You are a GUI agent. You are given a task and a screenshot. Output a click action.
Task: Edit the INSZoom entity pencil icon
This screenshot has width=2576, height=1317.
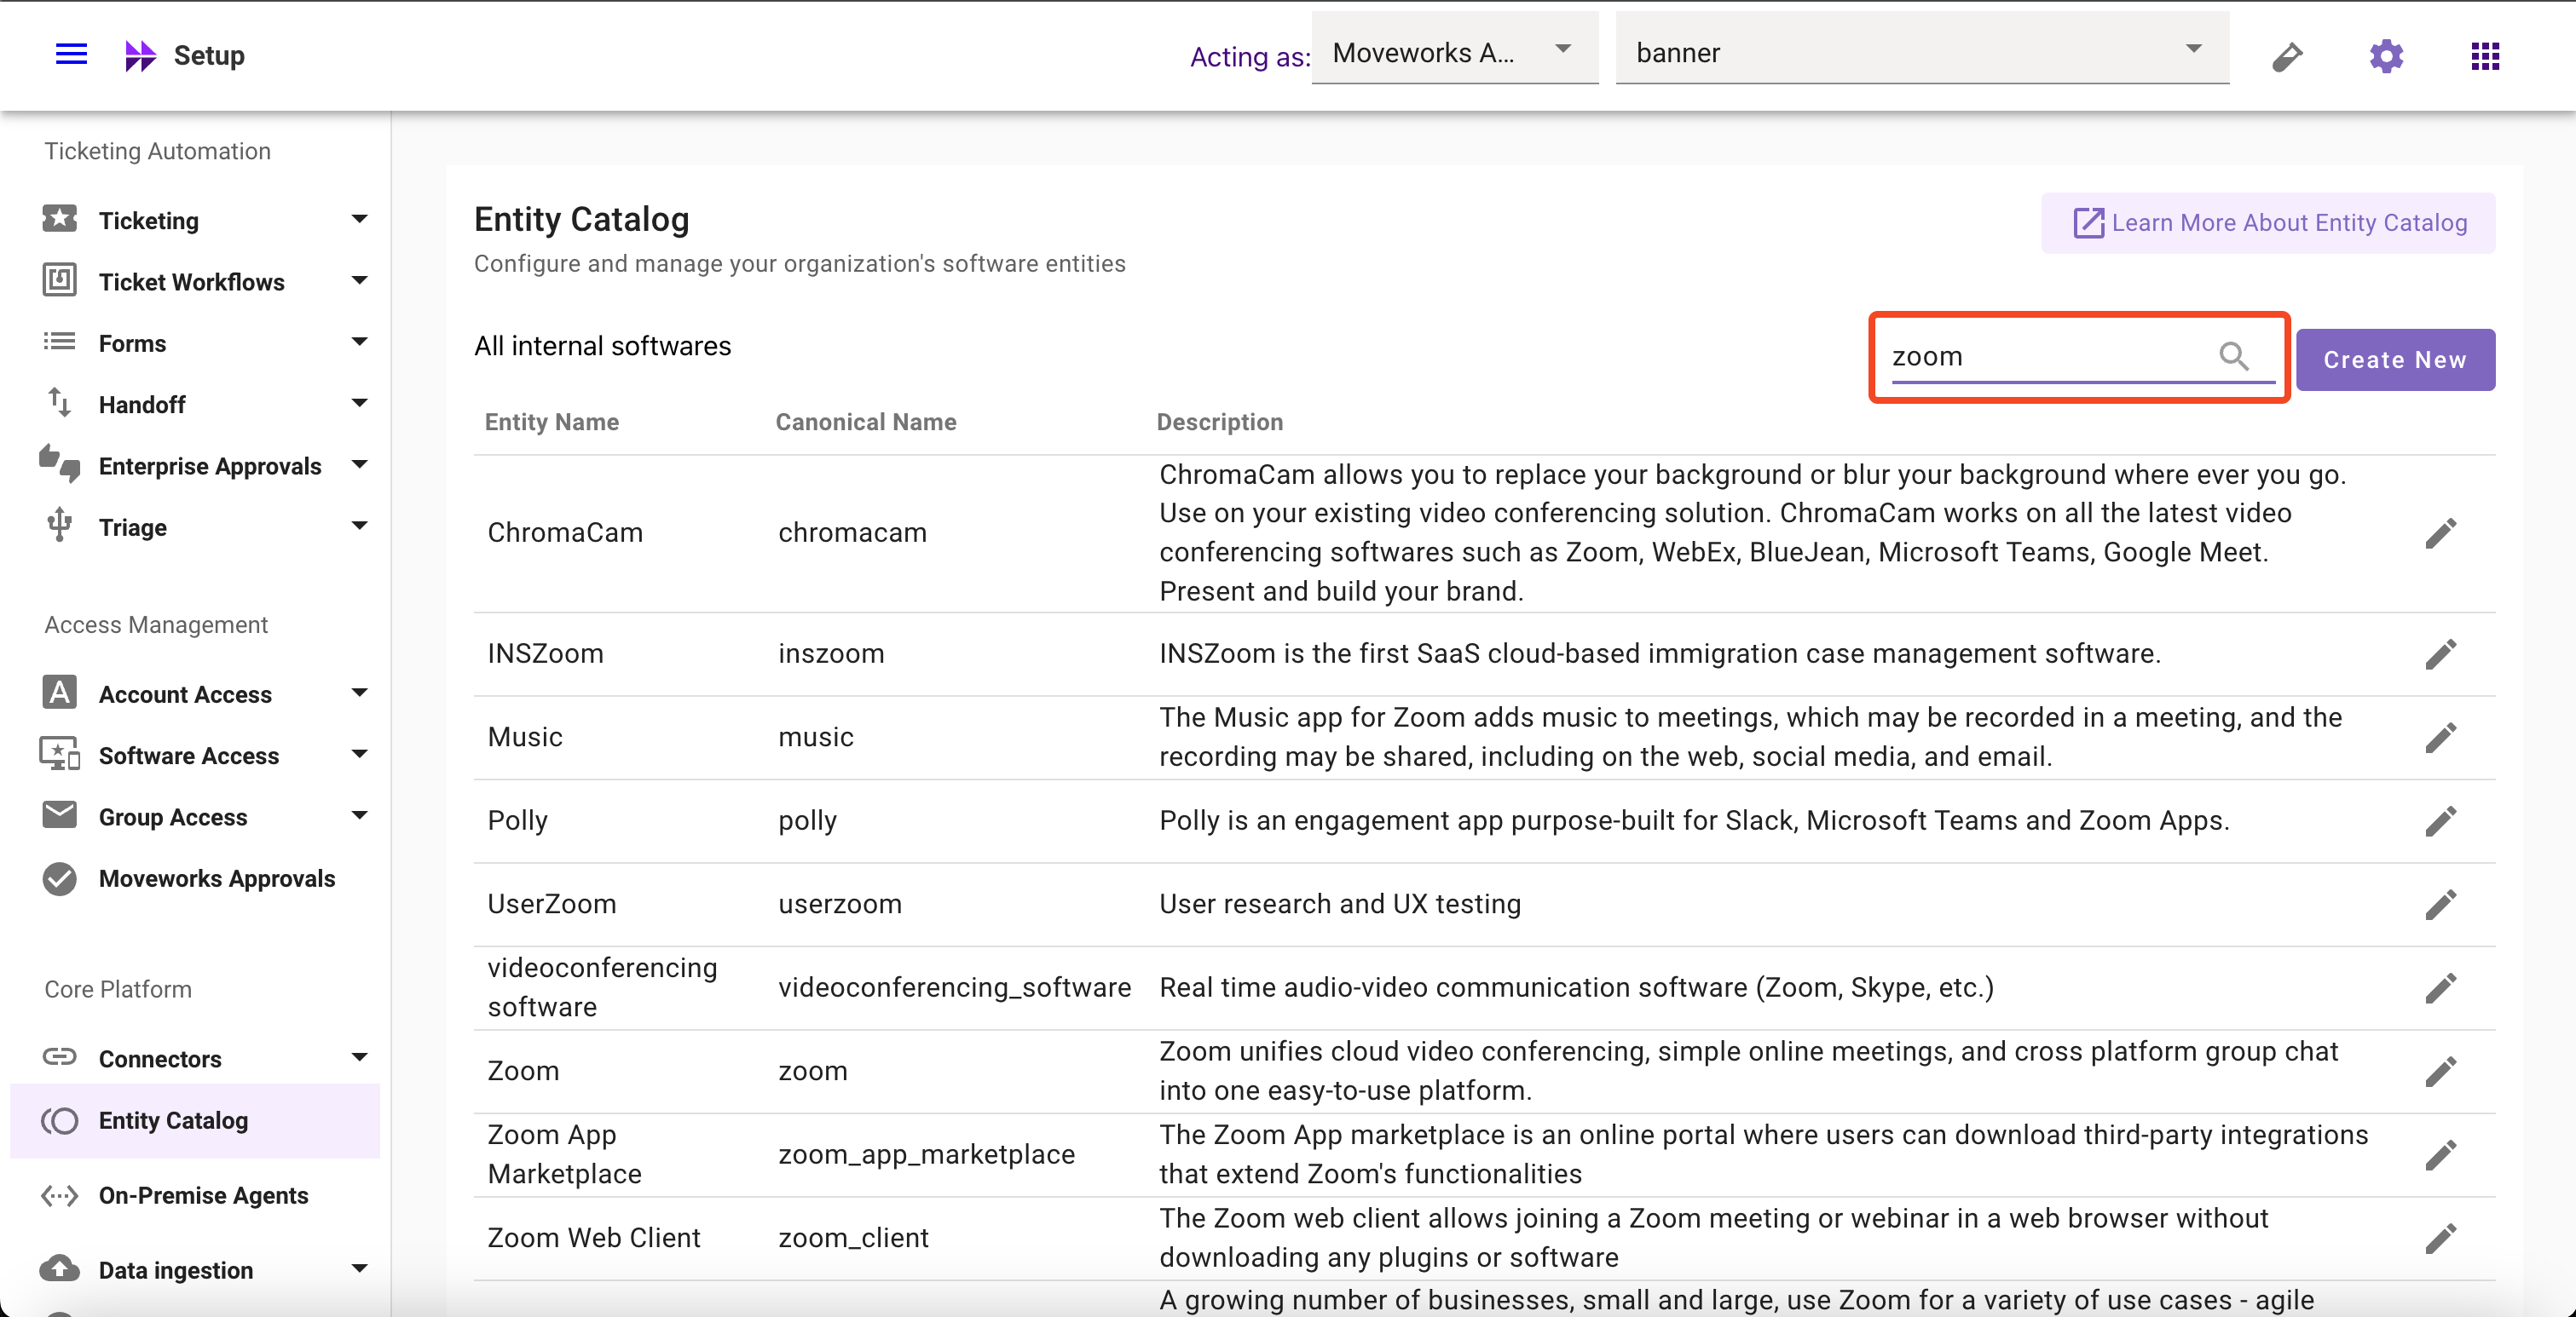pyautogui.click(x=2440, y=654)
